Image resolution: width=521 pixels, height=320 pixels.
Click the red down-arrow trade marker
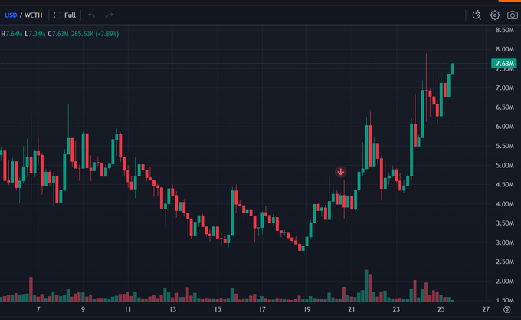coord(341,172)
